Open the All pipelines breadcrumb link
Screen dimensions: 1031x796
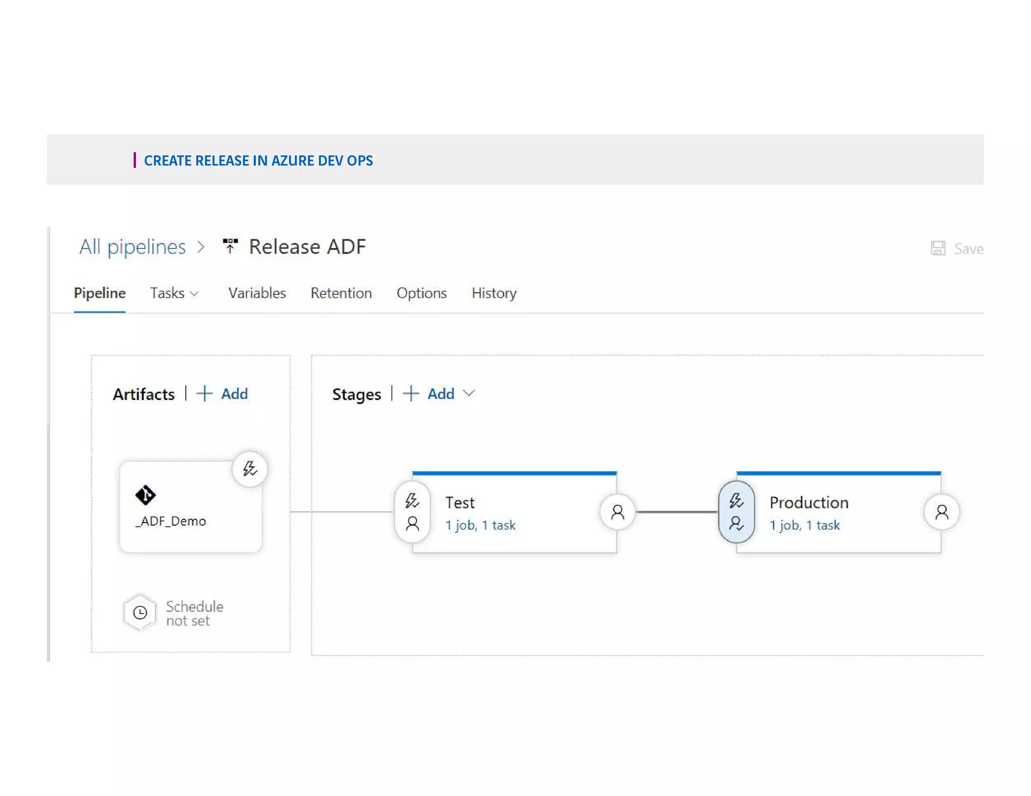pyautogui.click(x=132, y=247)
